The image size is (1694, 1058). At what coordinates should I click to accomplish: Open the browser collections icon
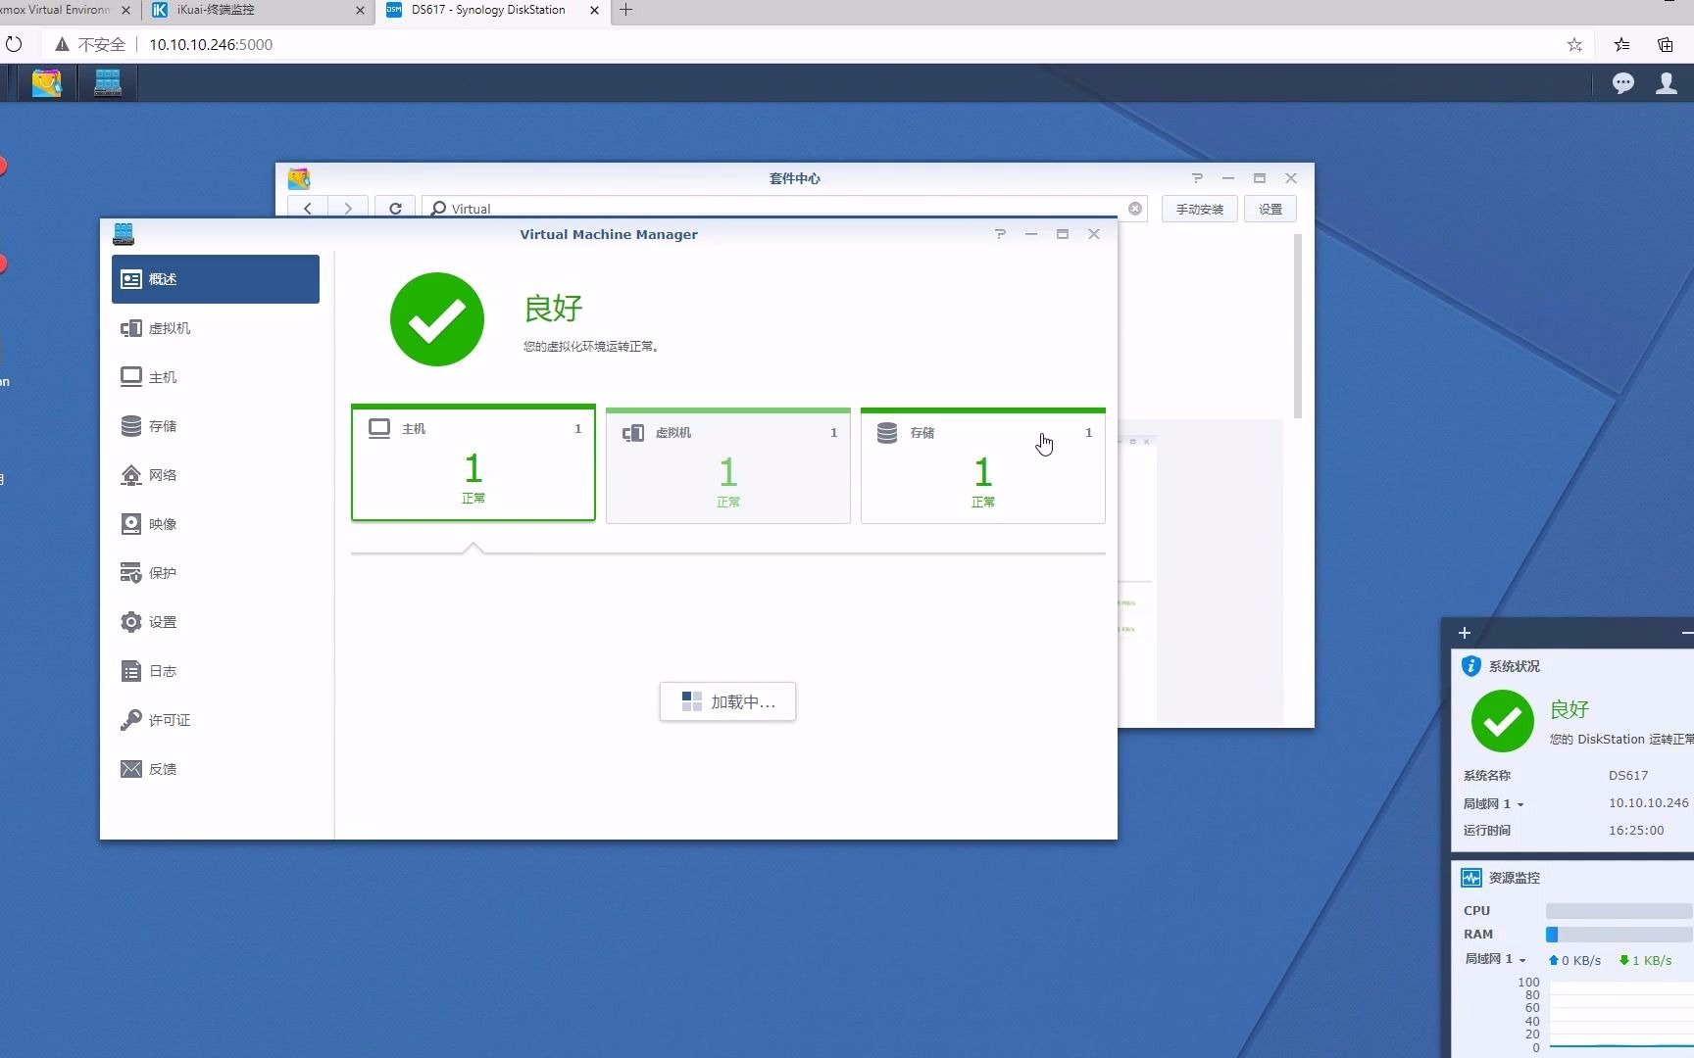[x=1666, y=44]
